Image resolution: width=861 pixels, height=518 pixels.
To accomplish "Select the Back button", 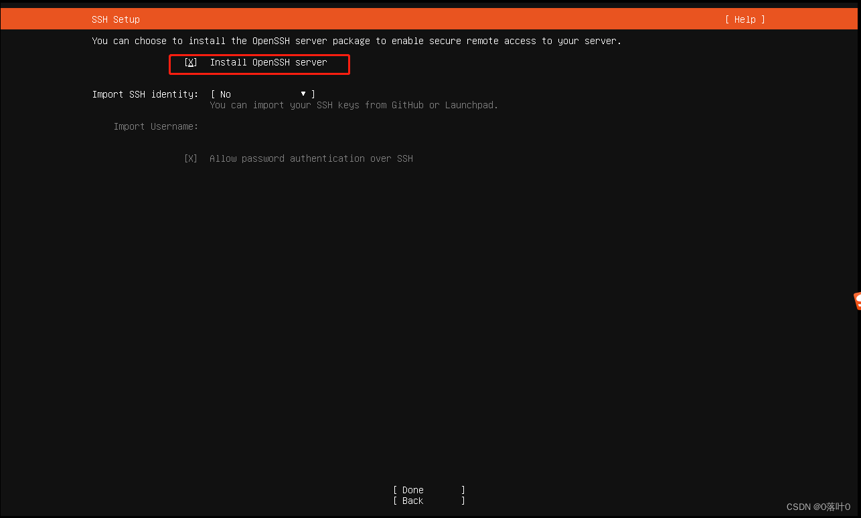I will tap(429, 501).
